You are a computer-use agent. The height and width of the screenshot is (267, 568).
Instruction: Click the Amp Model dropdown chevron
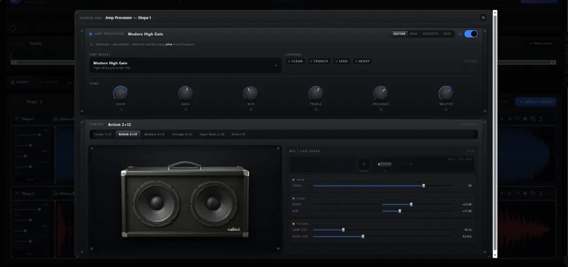click(x=275, y=65)
